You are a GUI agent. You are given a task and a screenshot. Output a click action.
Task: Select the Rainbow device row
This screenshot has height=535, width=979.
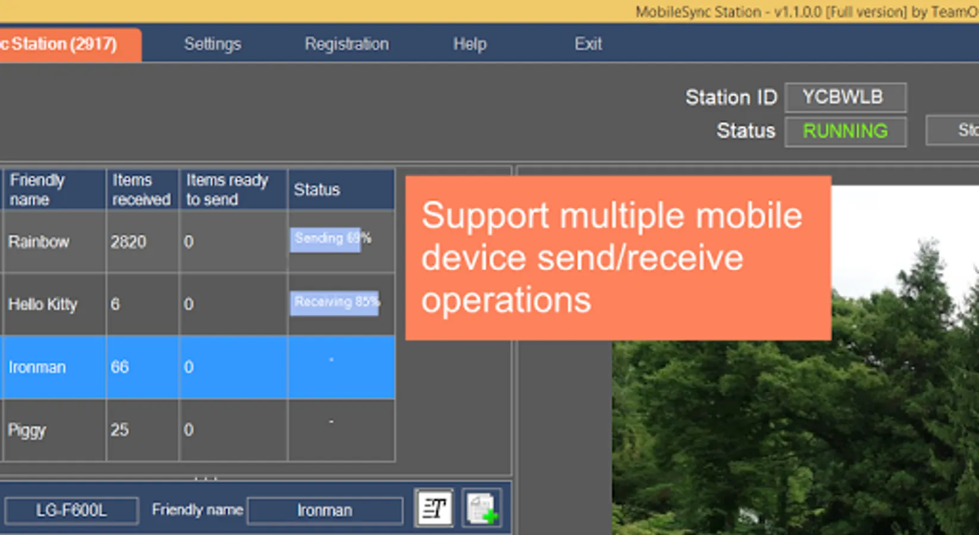pos(197,242)
